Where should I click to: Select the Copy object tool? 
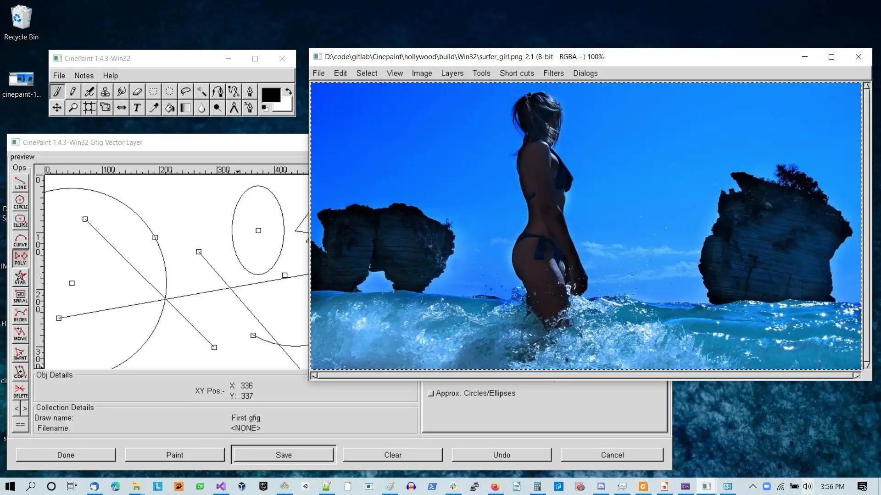click(x=20, y=372)
